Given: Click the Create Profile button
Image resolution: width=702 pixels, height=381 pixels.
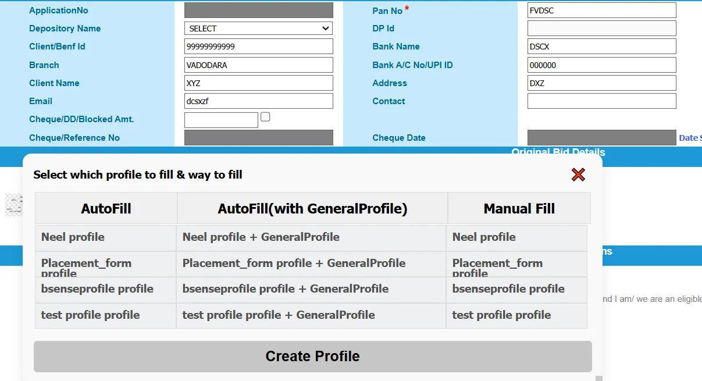Looking at the screenshot, I should pos(312,356).
